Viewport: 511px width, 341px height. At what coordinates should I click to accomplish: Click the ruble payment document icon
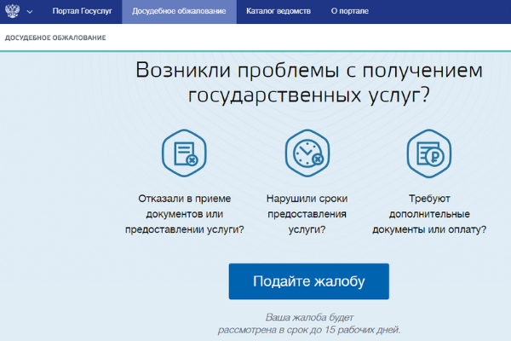tap(429, 153)
